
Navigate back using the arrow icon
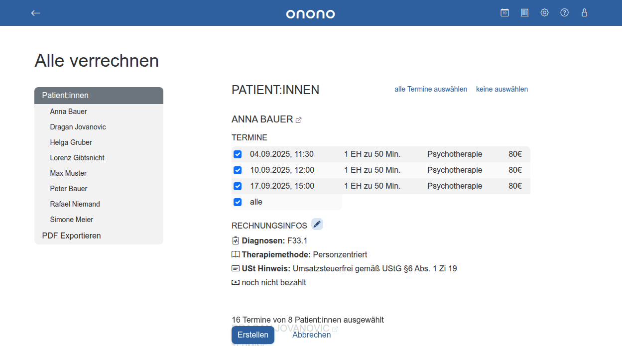click(35, 13)
